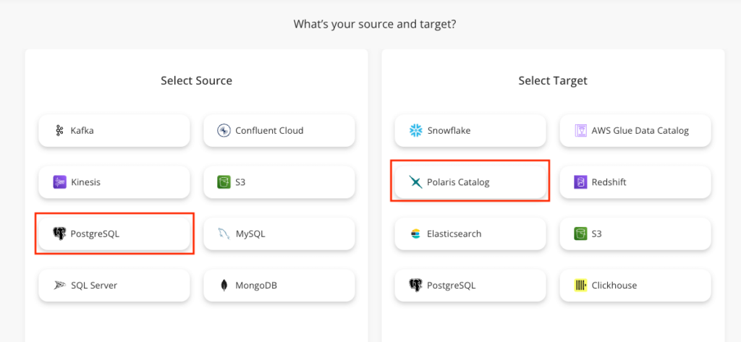Click the SQL Server logo icon
This screenshot has height=342, width=741.
coord(59,286)
